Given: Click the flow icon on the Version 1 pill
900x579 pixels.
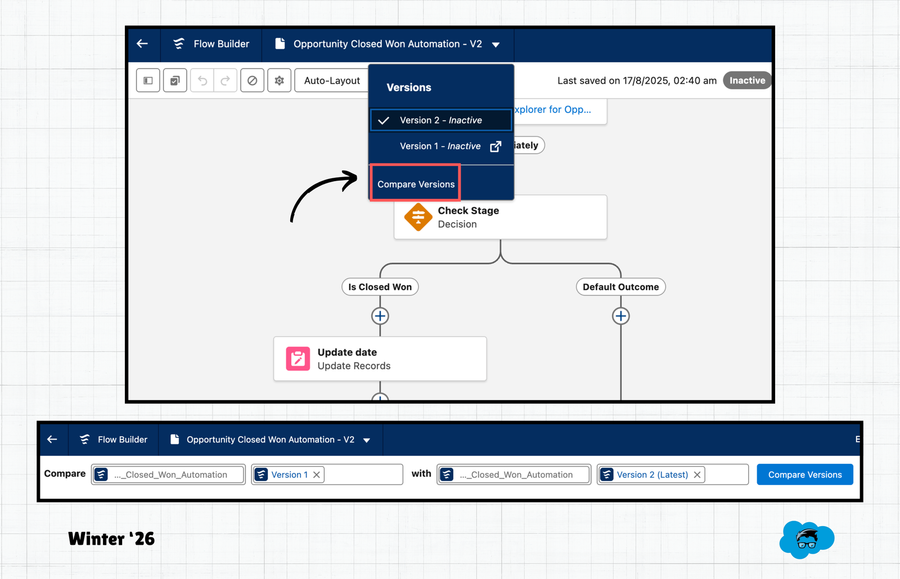Looking at the screenshot, I should [261, 474].
